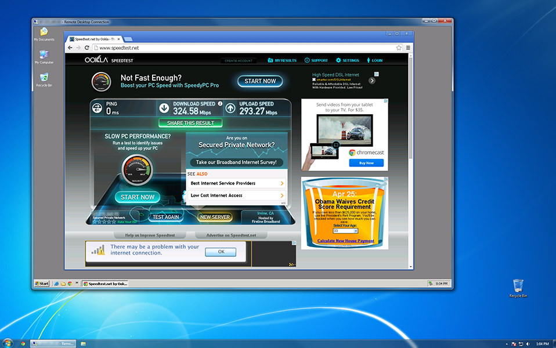Click the upload speed arrow icon
The width and height of the screenshot is (556, 348).
(x=230, y=108)
